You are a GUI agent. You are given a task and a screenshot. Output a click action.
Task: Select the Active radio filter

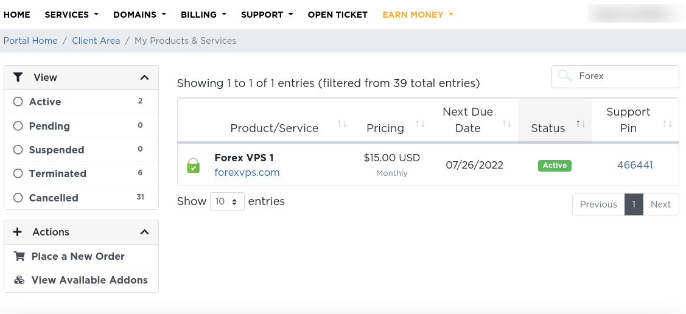tap(18, 102)
